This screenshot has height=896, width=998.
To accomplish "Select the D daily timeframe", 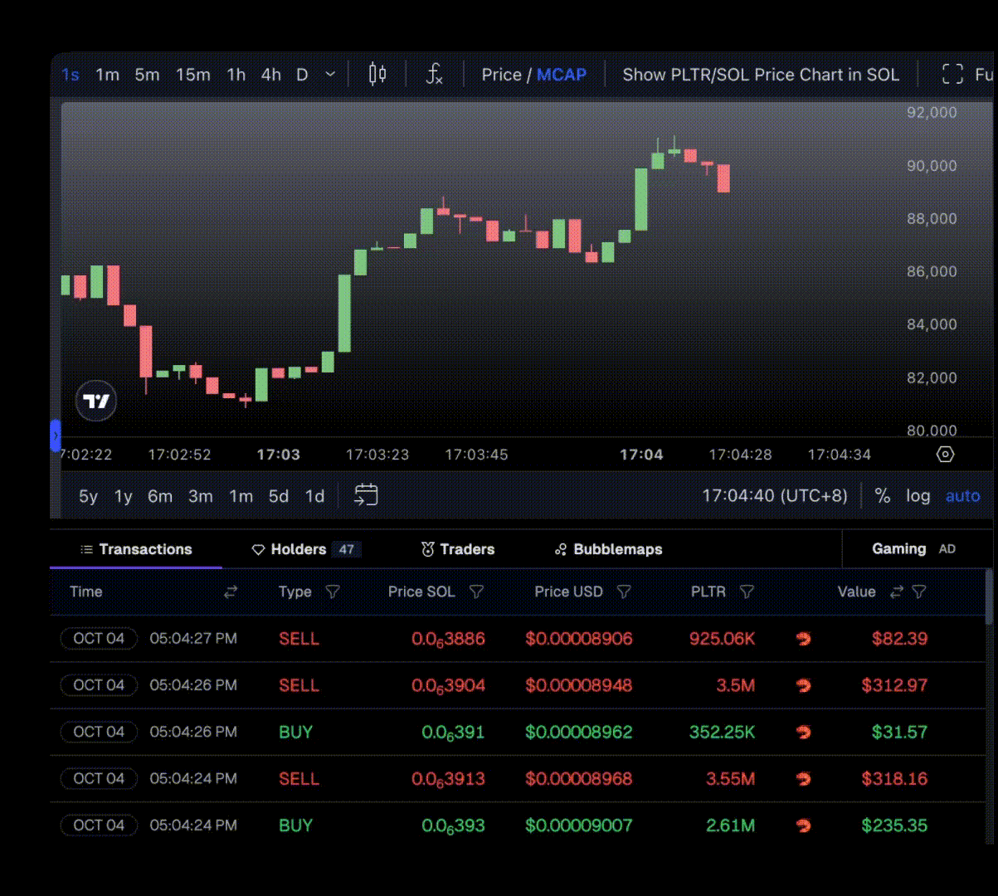I will [302, 75].
